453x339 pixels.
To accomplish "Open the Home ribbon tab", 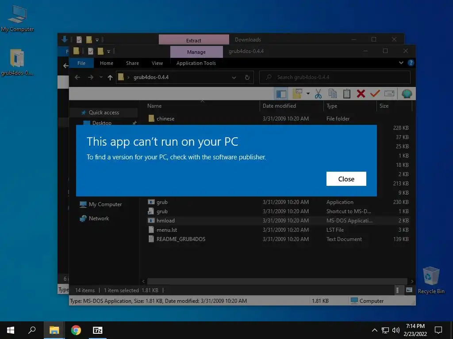I will [x=107, y=63].
